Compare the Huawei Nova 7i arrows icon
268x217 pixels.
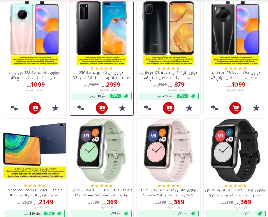tap(148, 108)
